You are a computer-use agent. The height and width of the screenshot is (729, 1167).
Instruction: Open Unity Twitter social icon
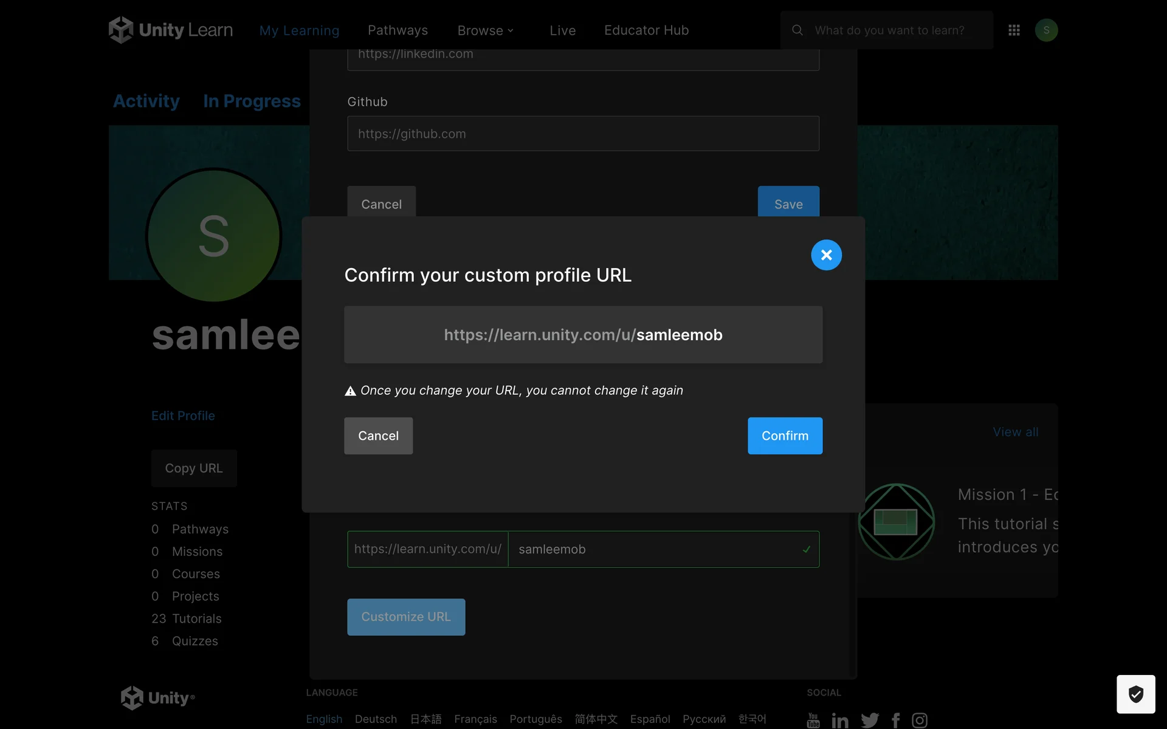pos(870,720)
